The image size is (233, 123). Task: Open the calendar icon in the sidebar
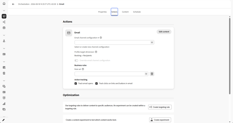tap(4, 28)
